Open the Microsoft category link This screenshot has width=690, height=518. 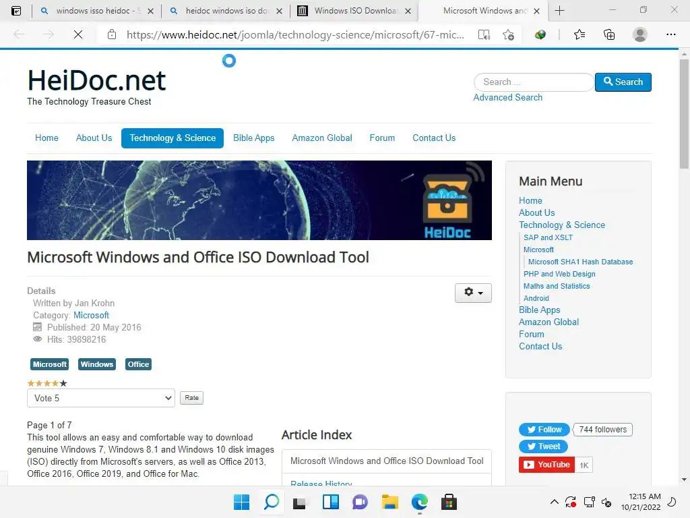[x=91, y=316]
